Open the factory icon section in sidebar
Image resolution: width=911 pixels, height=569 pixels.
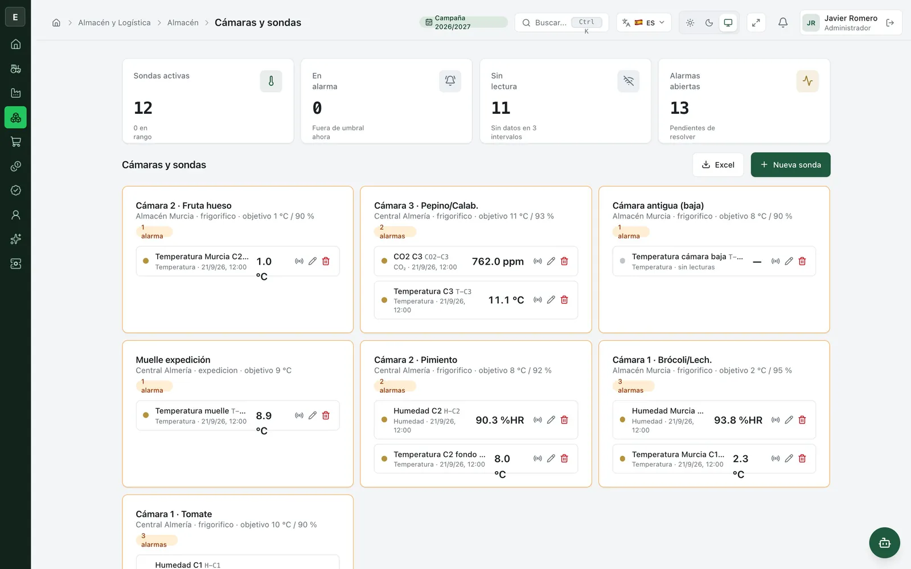pyautogui.click(x=16, y=93)
